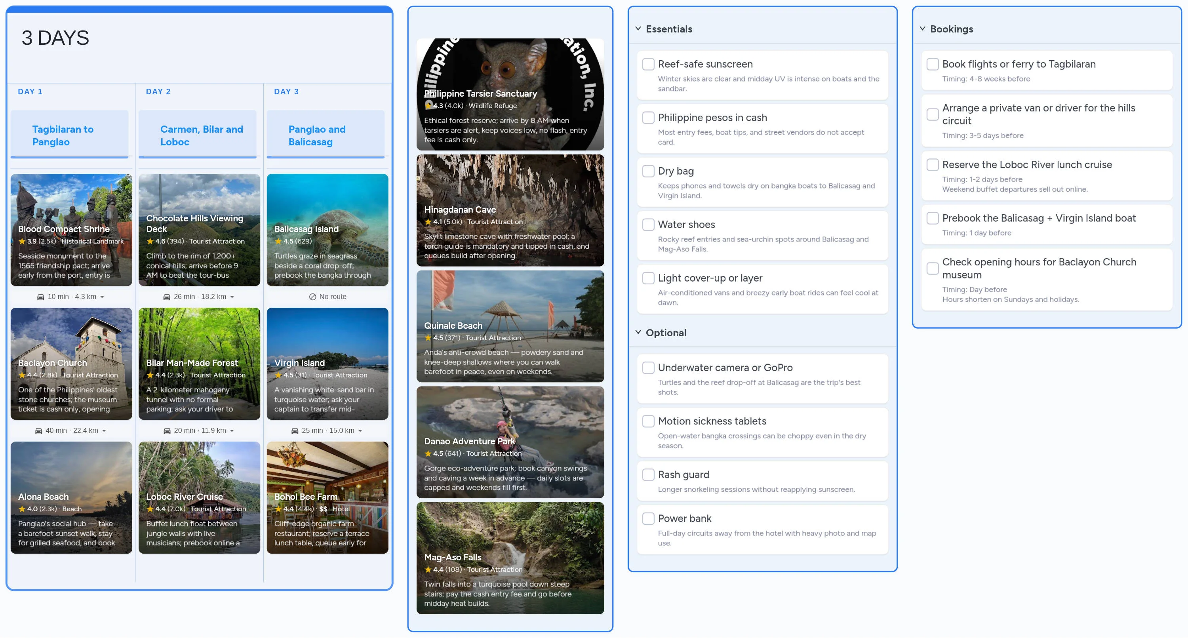1188x638 pixels.
Task: Collapse the Optional section
Action: pos(638,332)
